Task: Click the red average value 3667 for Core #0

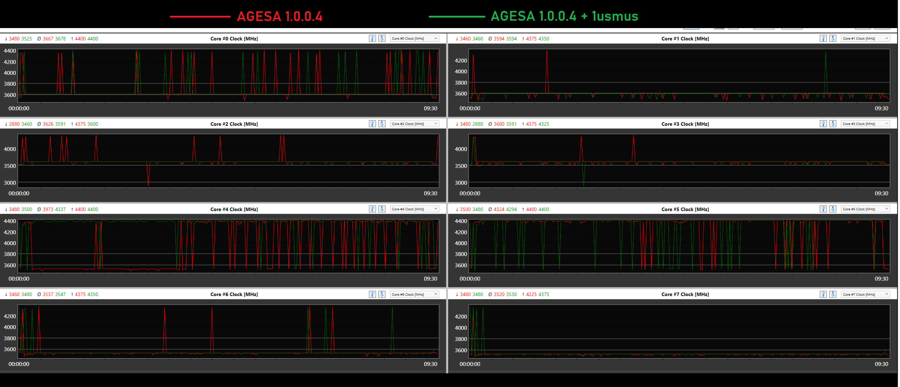Action: (x=48, y=39)
